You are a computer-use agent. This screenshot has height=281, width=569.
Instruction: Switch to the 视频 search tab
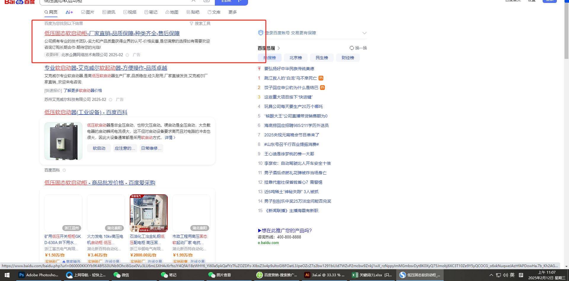coord(130,12)
